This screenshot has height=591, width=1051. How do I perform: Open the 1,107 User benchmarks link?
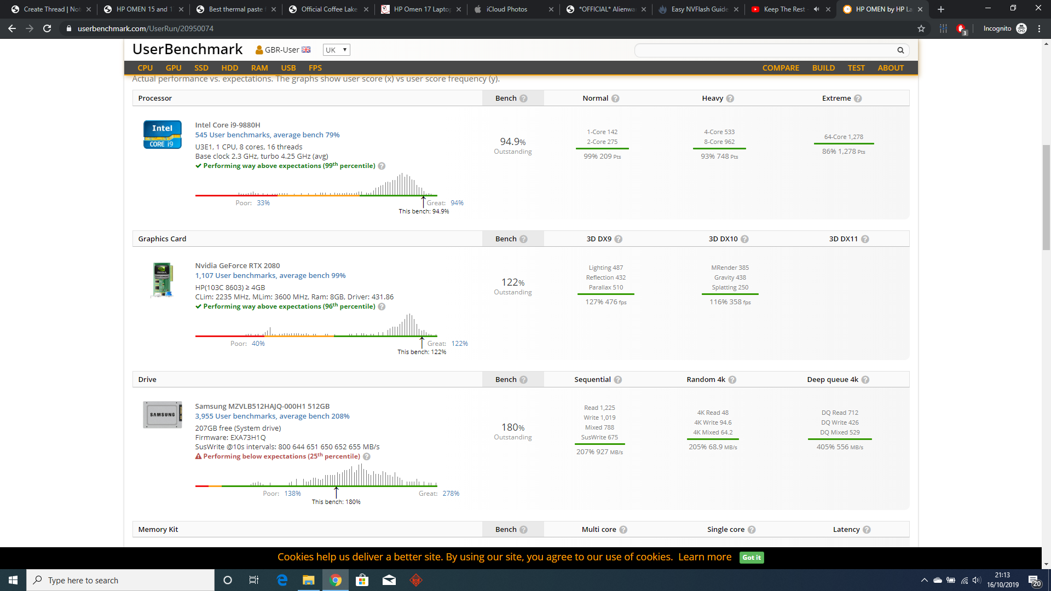pyautogui.click(x=270, y=276)
